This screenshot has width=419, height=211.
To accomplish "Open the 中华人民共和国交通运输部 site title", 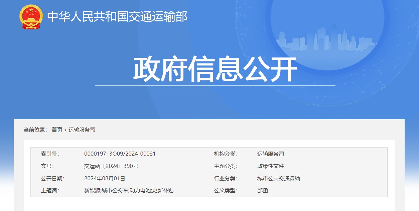I will point(117,16).
